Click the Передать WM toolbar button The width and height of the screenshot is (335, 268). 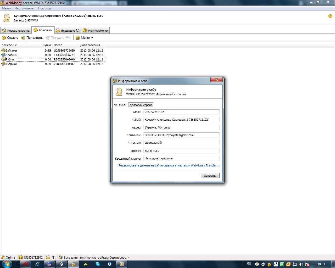click(58, 38)
